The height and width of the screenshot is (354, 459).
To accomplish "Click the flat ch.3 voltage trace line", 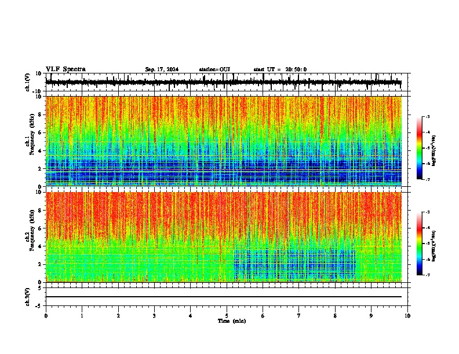I will pos(223,297).
